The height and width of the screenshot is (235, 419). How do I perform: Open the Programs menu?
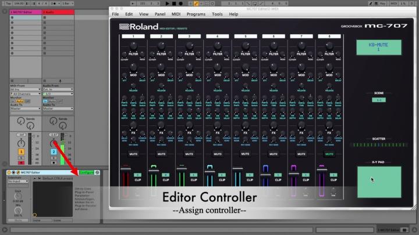196,14
